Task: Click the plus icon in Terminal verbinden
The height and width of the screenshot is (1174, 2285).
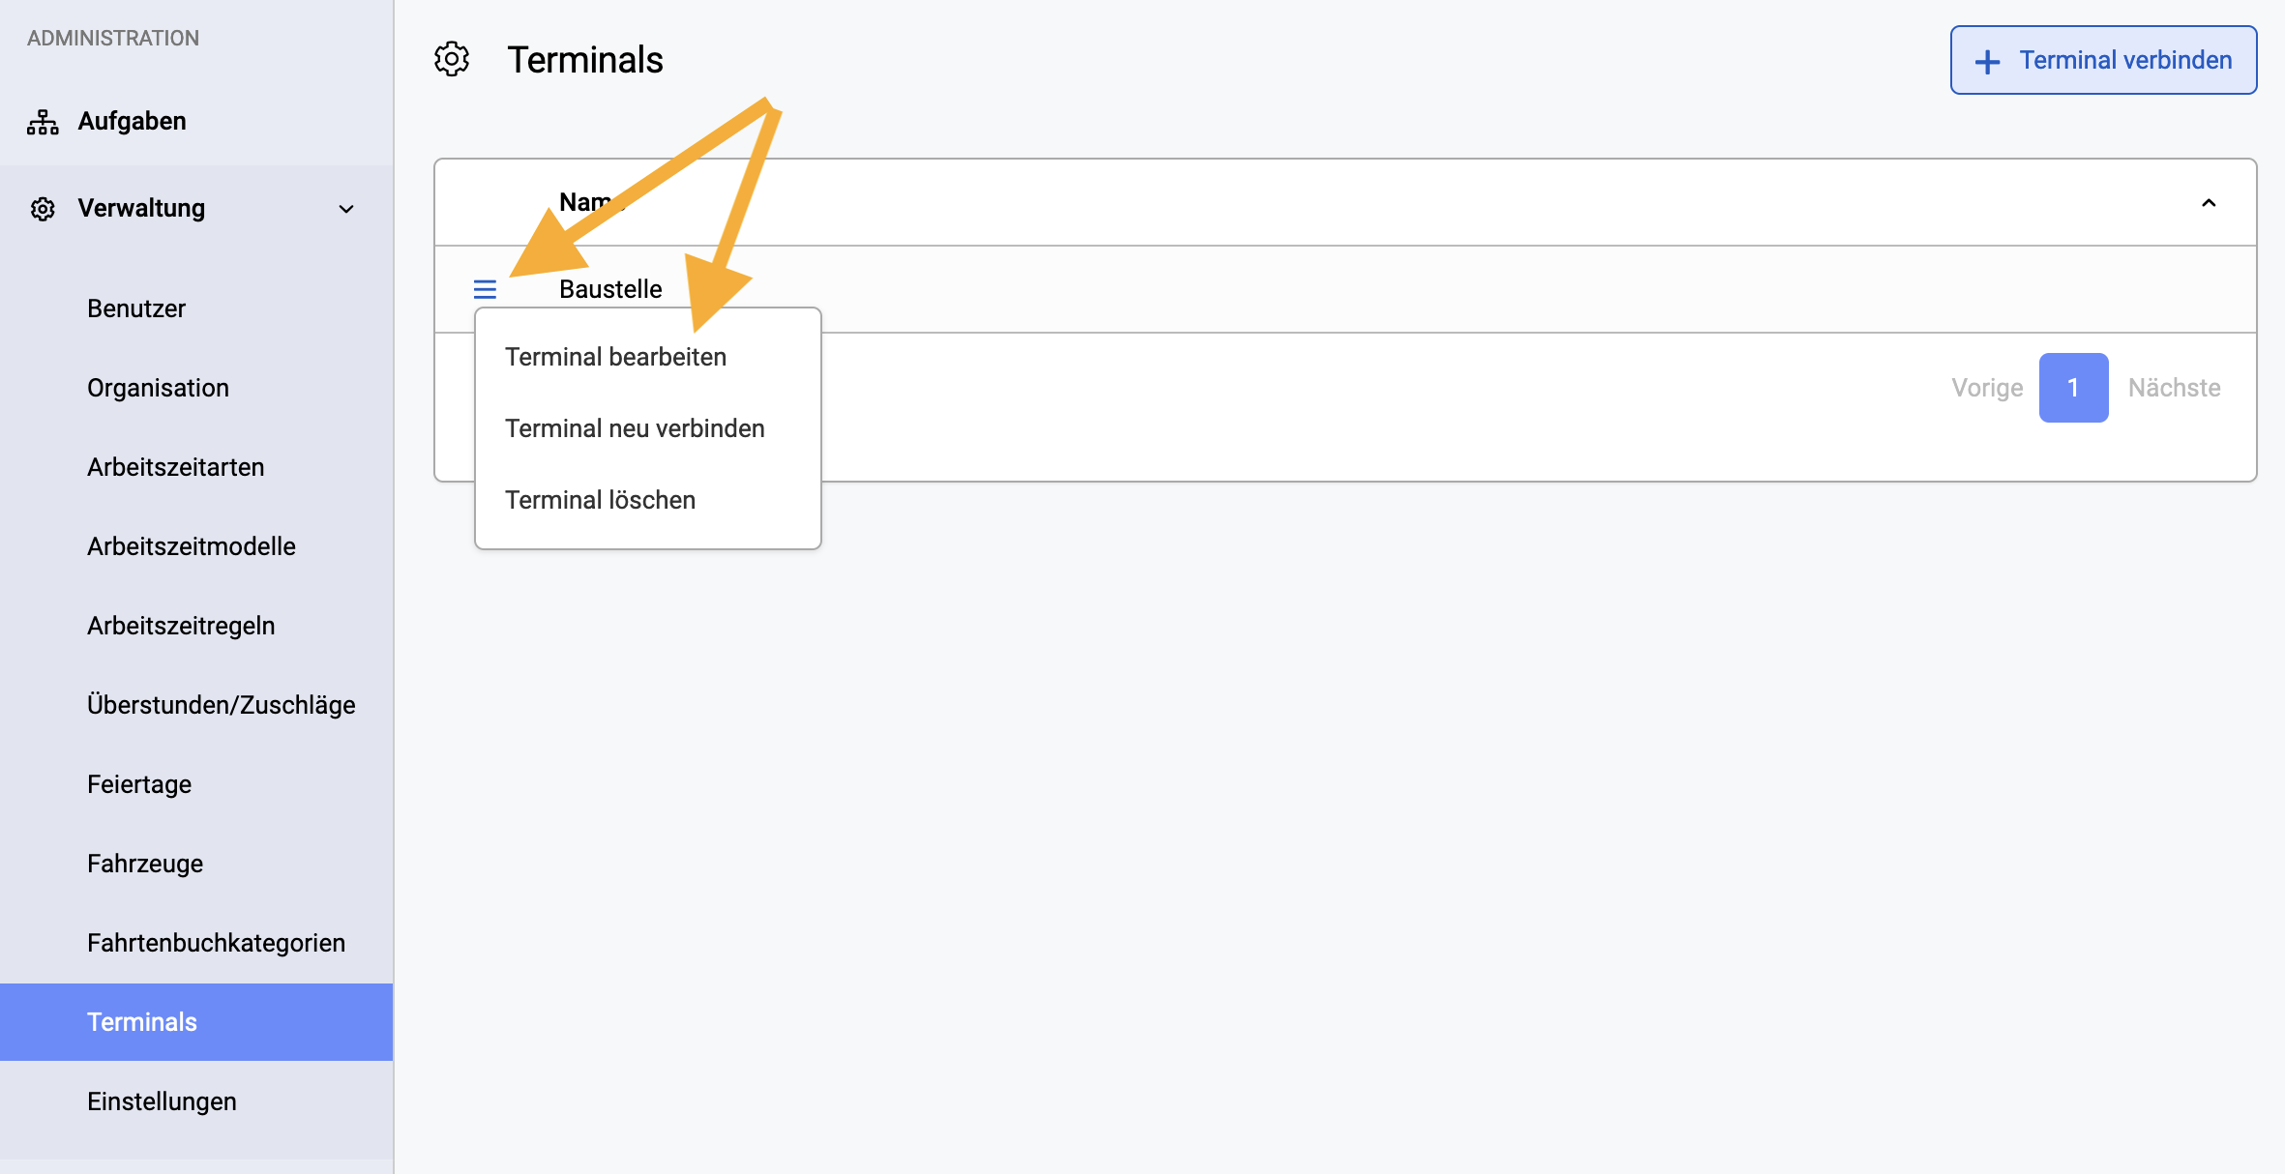Action: click(x=1987, y=62)
